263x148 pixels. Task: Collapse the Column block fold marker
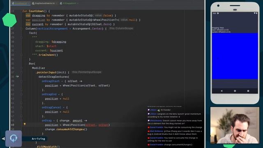click(21, 29)
